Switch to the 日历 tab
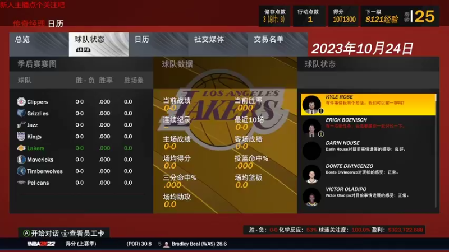This screenshot has height=252, width=449. (x=158, y=44)
